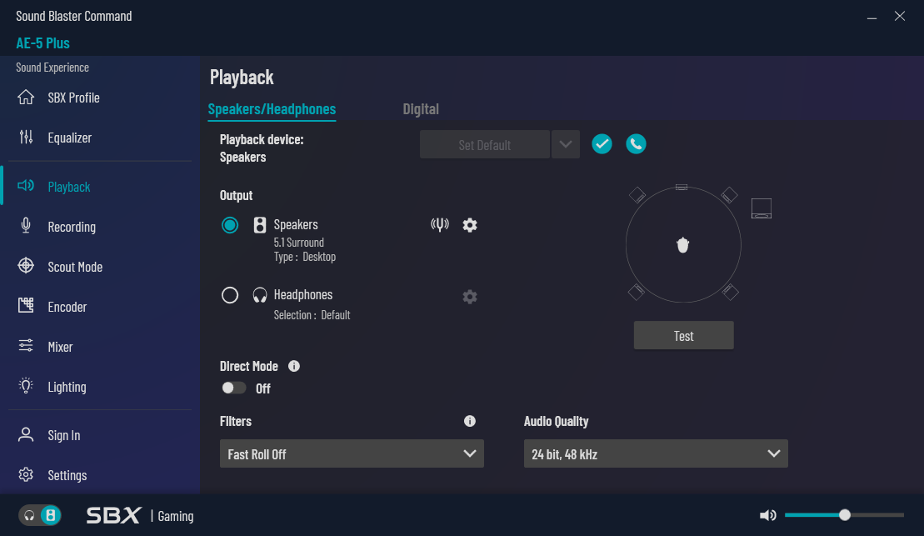Click the Filters info icon
Screen dimensions: 924x536
470,421
